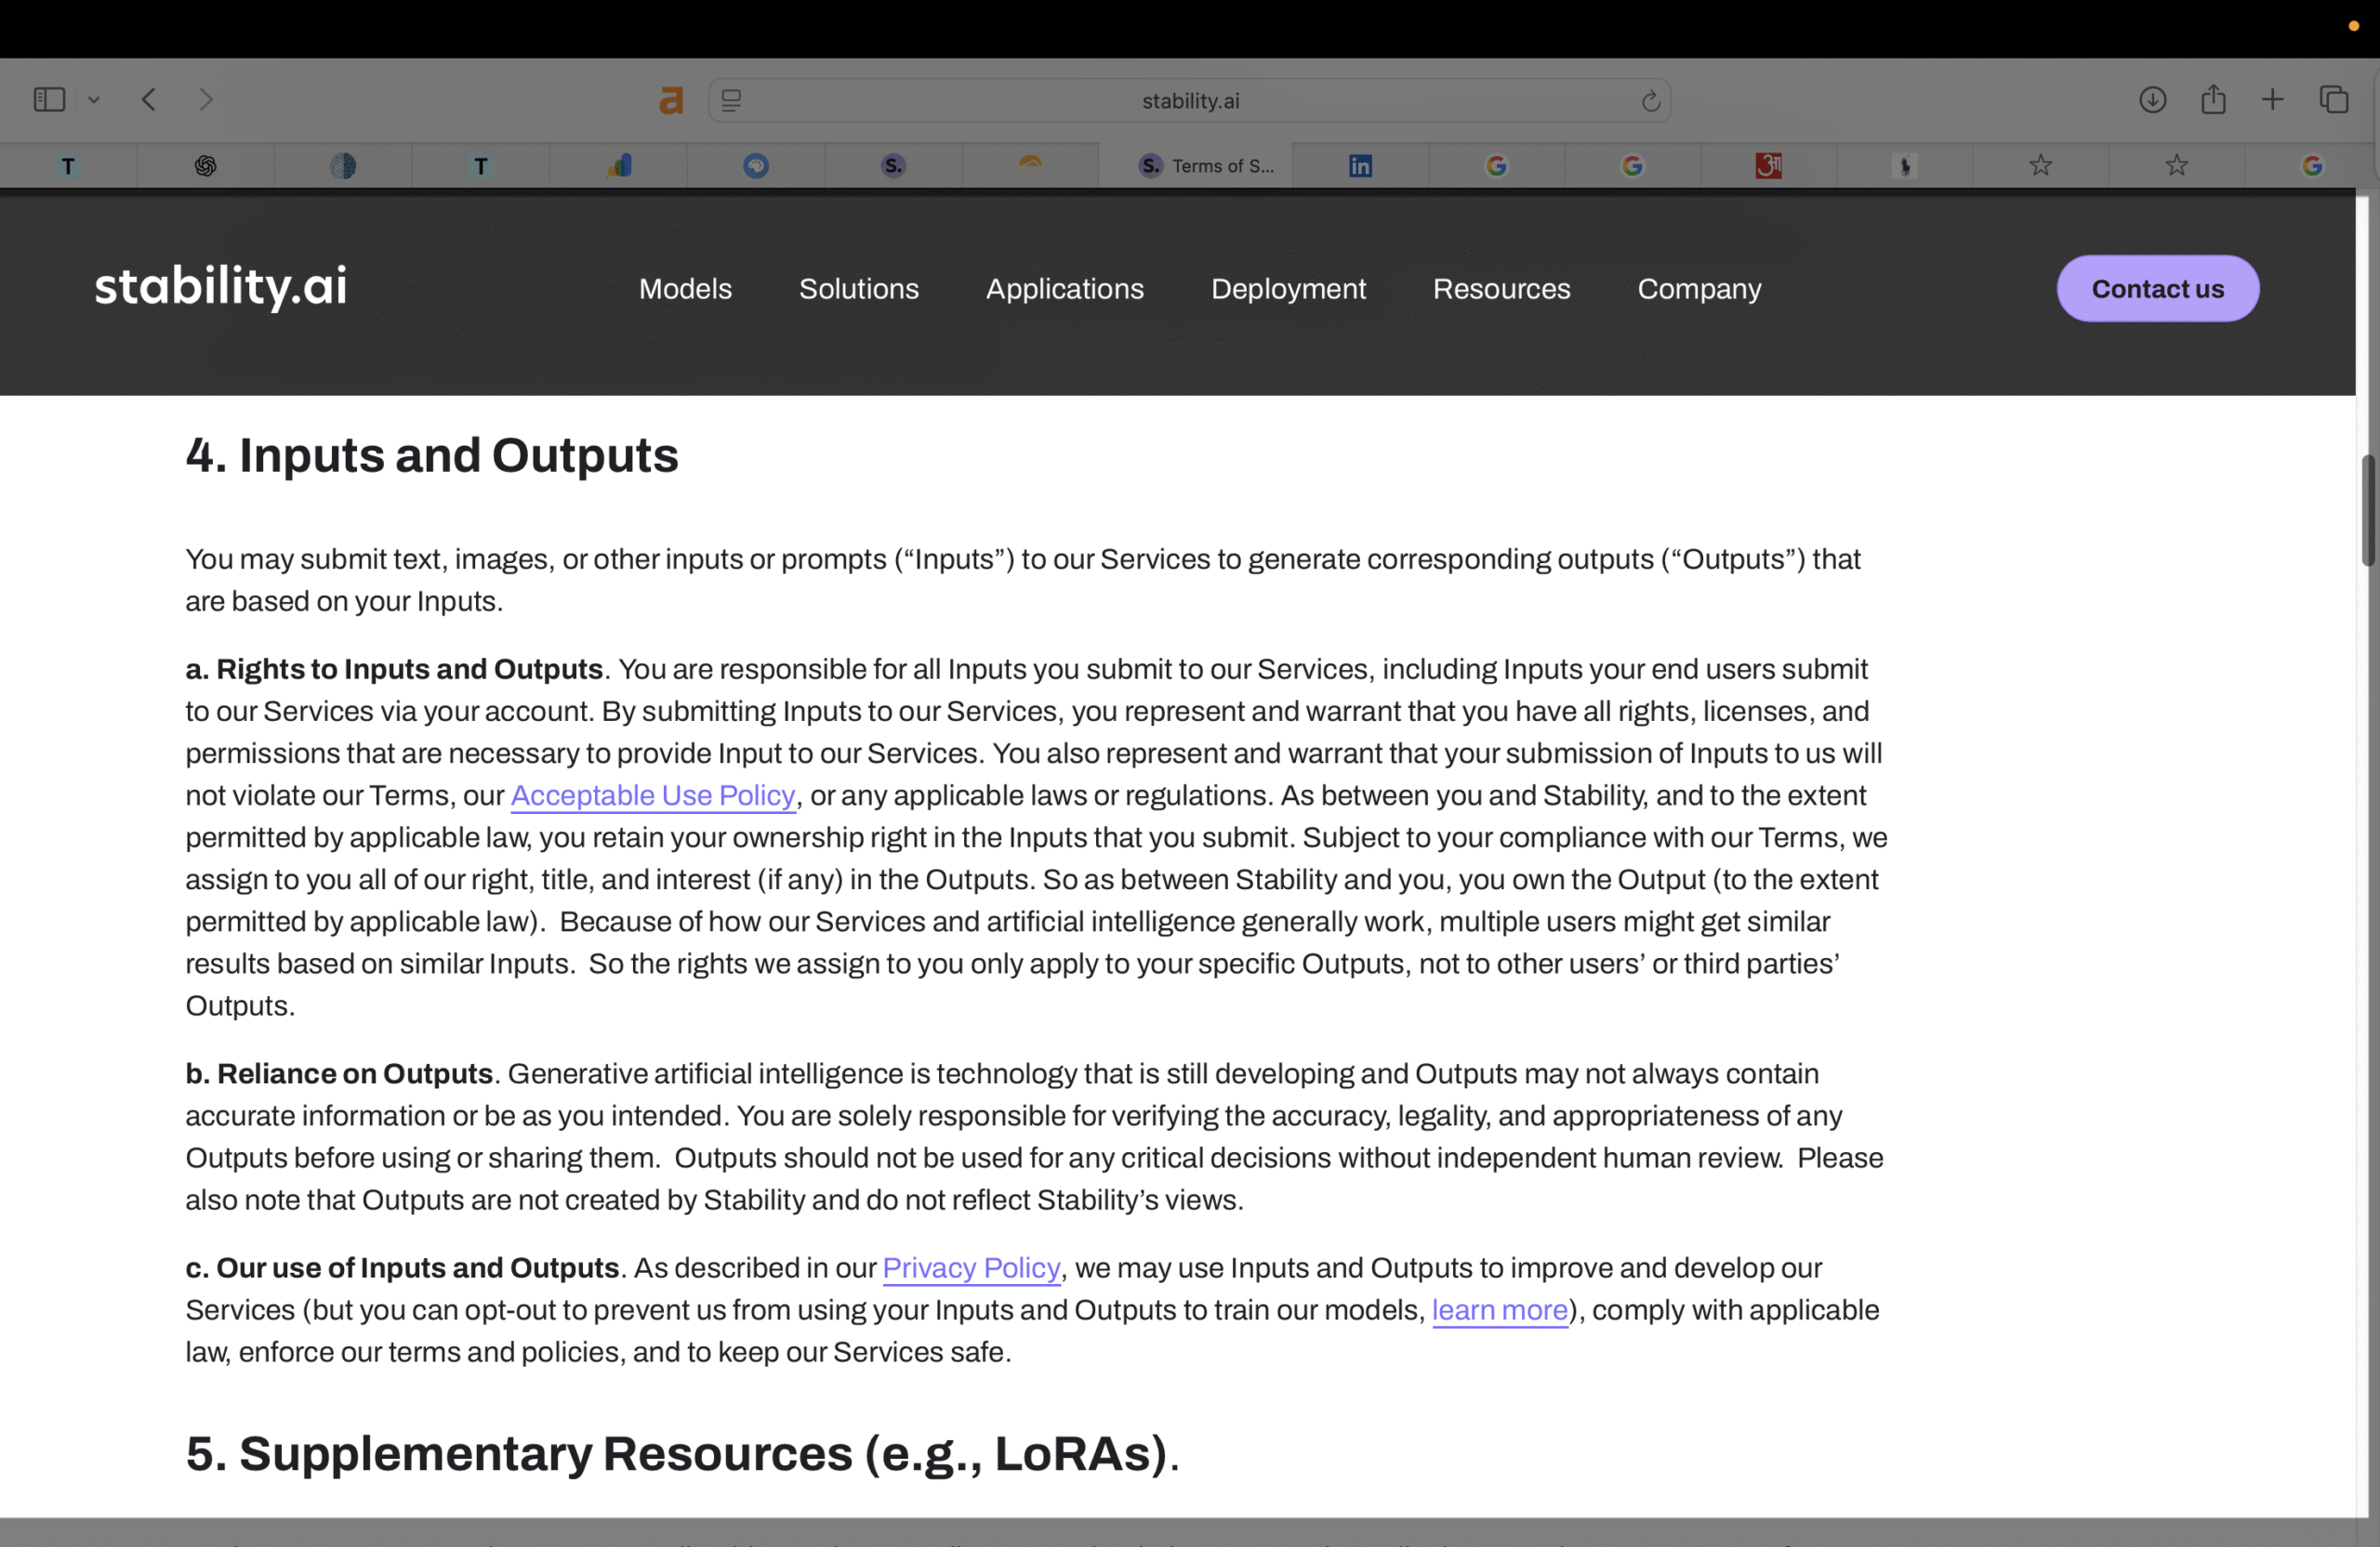Click the page vertical scrollbar thumb
The width and height of the screenshot is (2380, 1547).
2368,511
